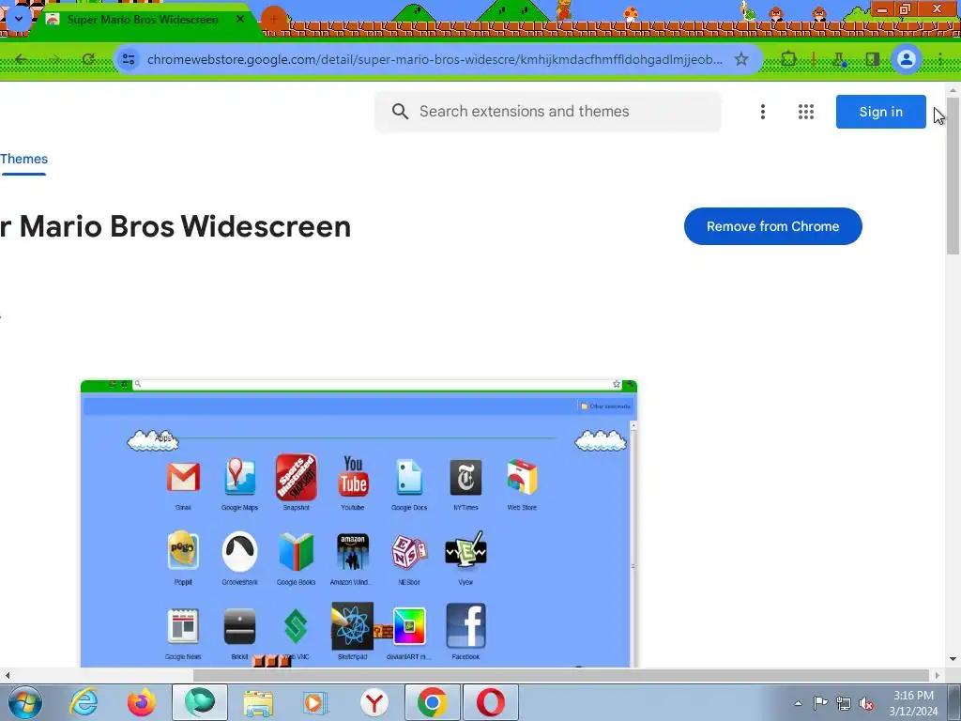Screen dimensions: 961x721
Task: Open the Windows Start menu orb
Action: tap(24, 702)
